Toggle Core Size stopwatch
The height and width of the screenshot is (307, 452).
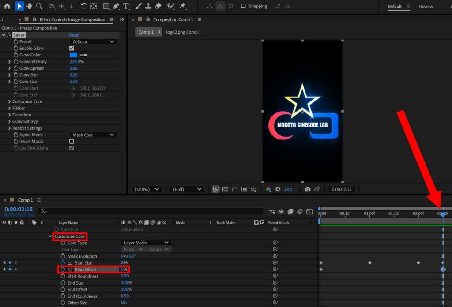(16, 82)
